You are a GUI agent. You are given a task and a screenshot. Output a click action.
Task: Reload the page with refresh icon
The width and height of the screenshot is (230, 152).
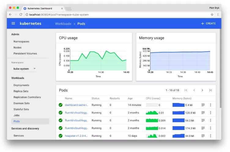(21, 14)
